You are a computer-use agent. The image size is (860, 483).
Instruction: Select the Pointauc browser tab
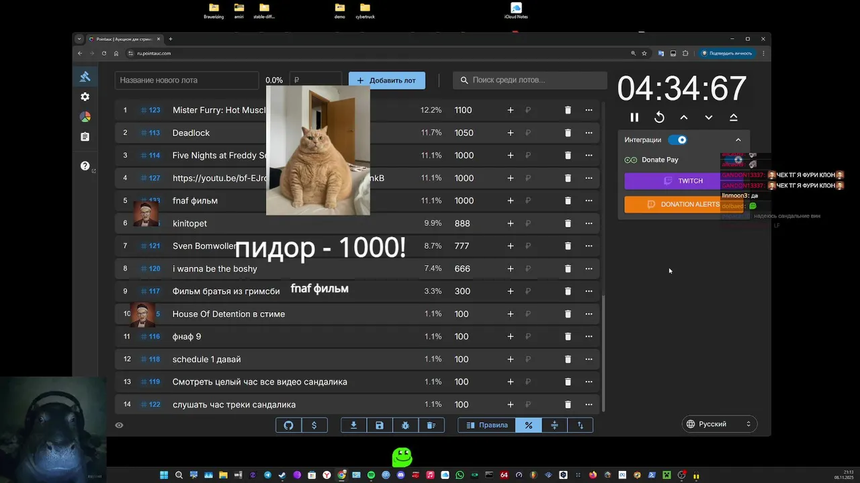(x=124, y=39)
